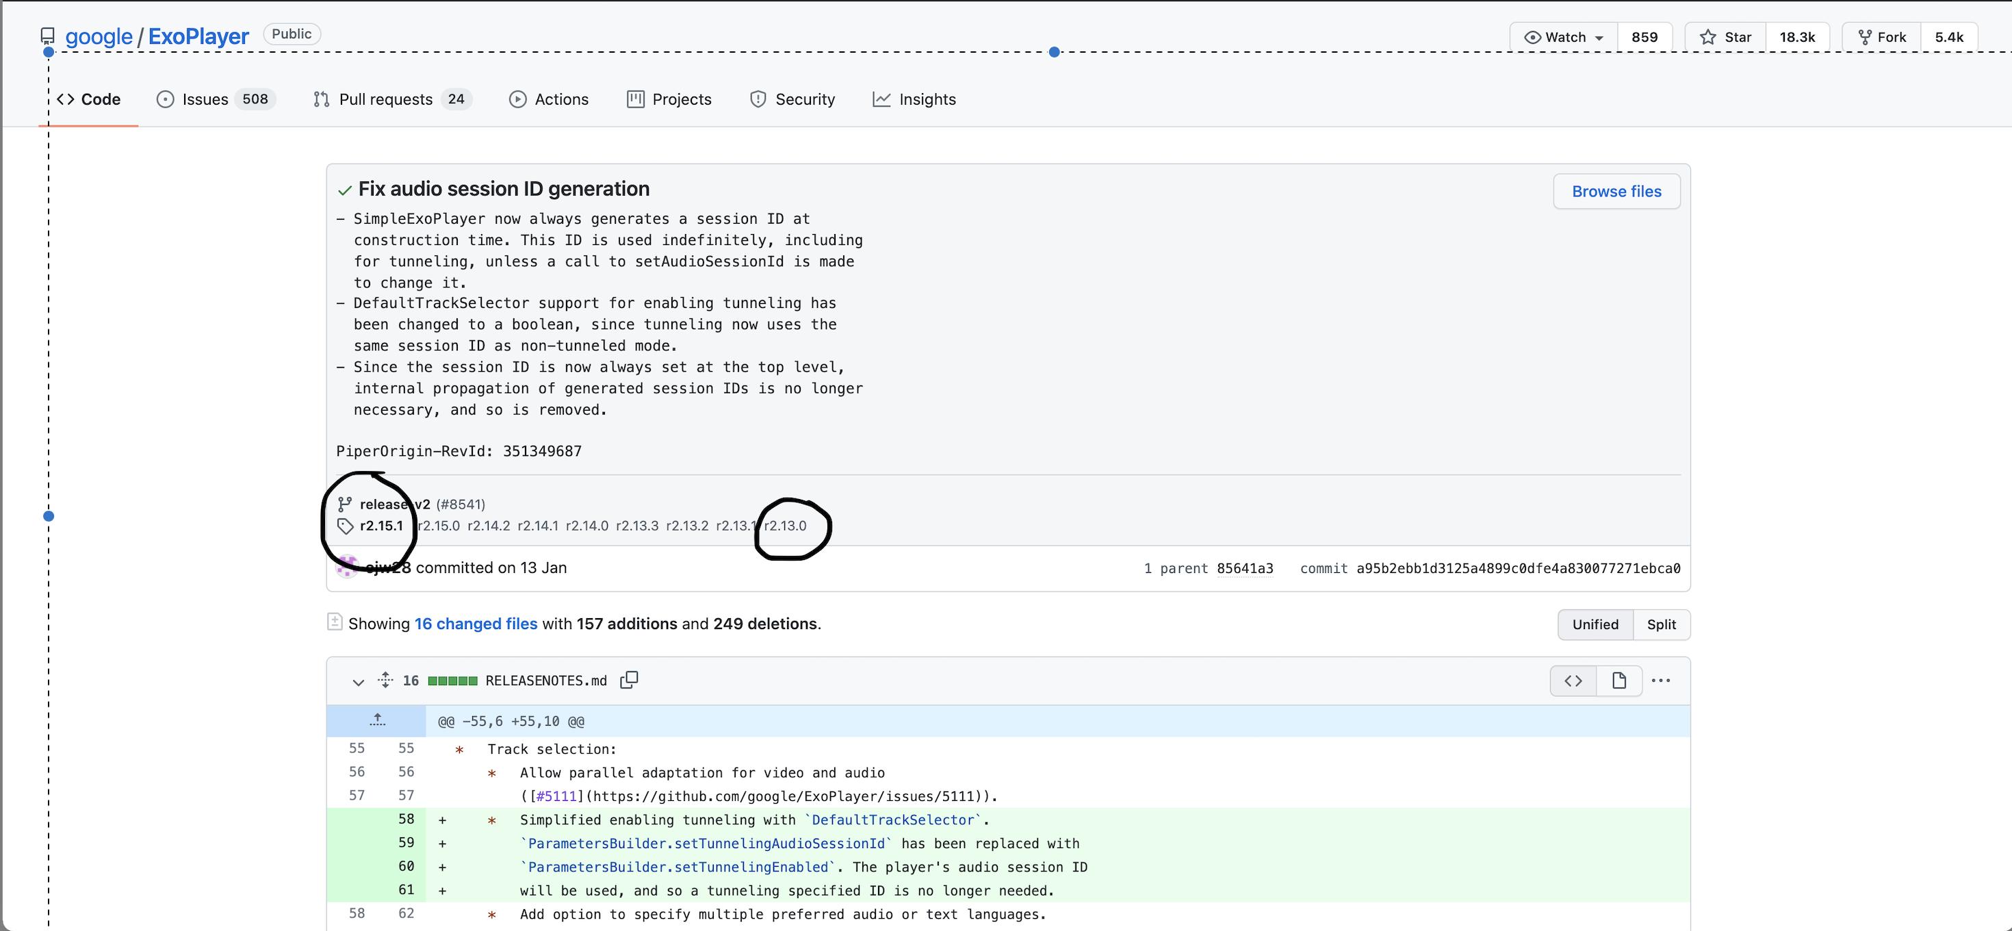Viewport: 2012px width, 931px height.
Task: Open the Projects tab
Action: click(669, 99)
